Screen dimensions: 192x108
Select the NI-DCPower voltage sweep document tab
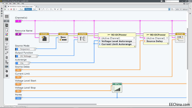coord(21,6)
